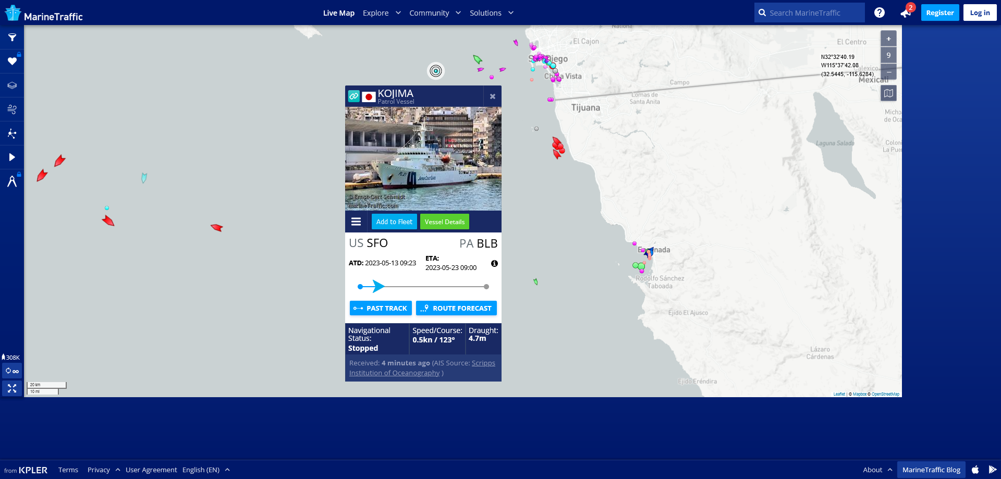Click Add to Fleet button

point(394,222)
